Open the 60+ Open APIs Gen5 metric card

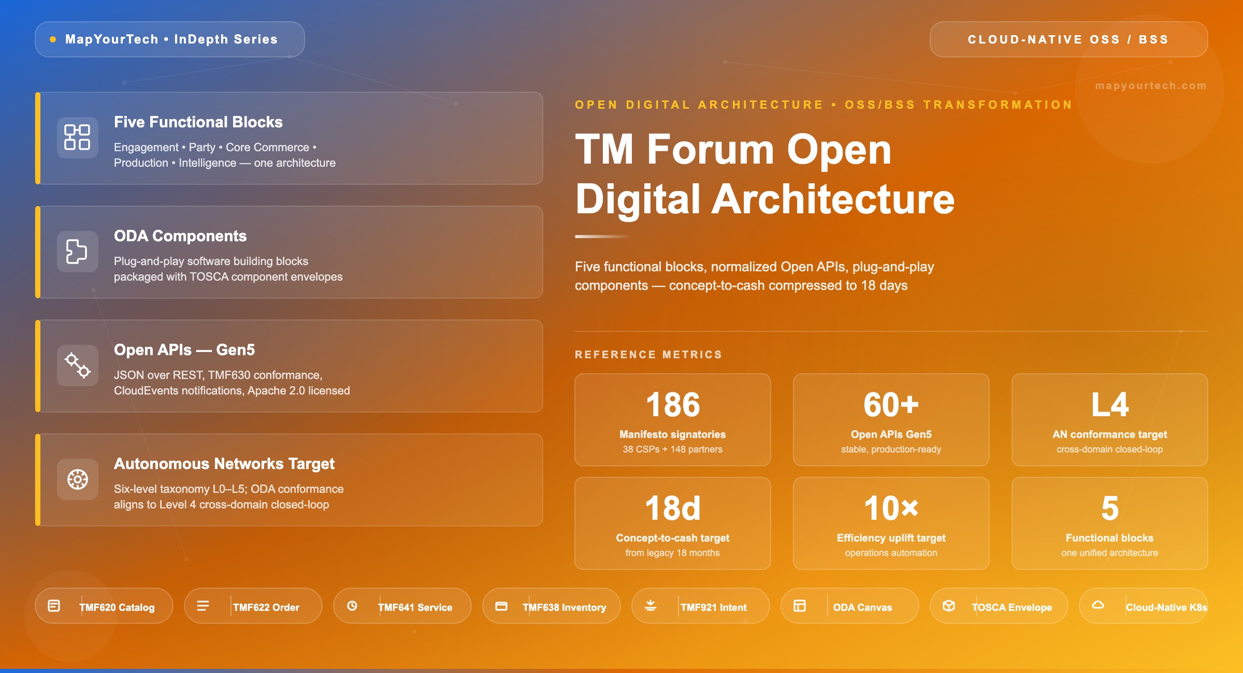[891, 420]
